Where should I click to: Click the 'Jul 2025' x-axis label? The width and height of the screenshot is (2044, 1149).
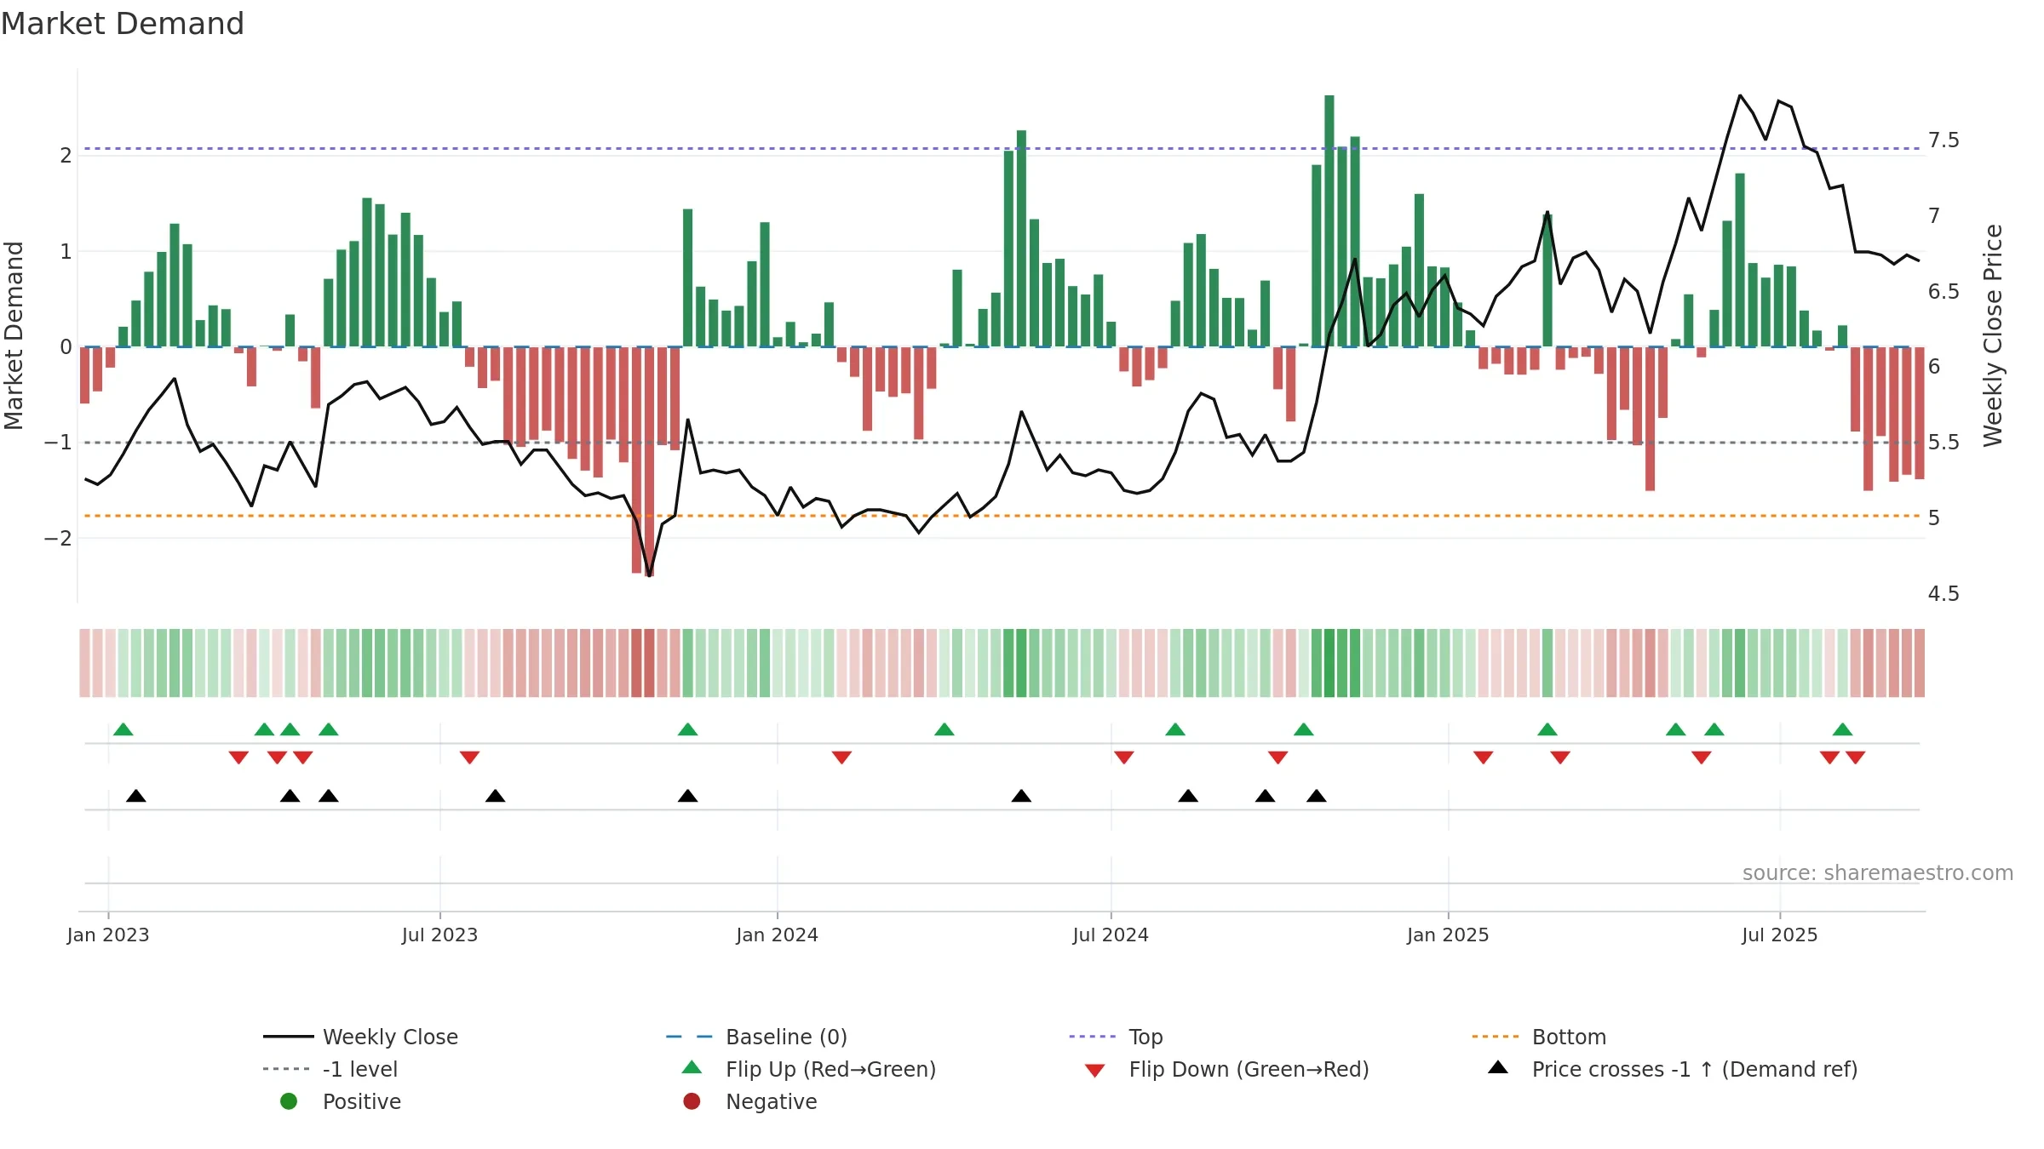[x=1780, y=935]
